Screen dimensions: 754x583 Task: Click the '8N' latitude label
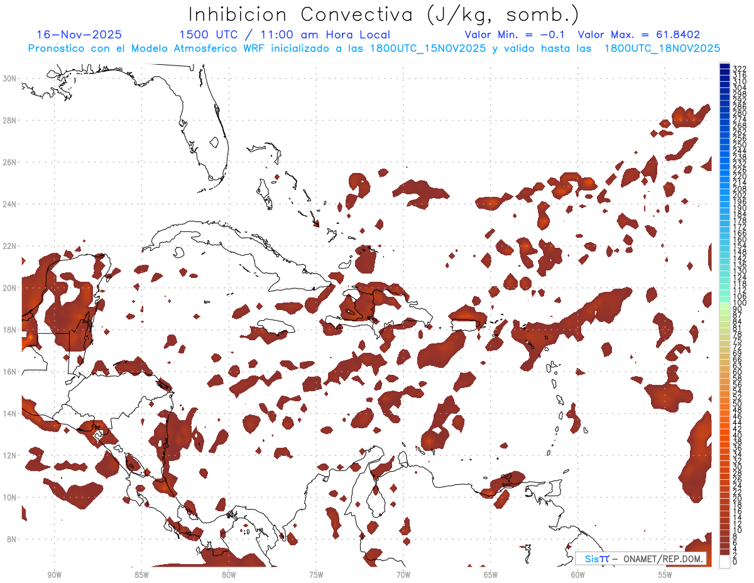(11, 540)
